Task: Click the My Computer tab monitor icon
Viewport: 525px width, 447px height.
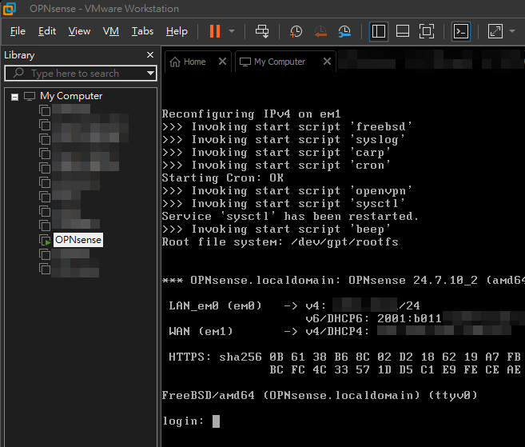Action: [245, 62]
